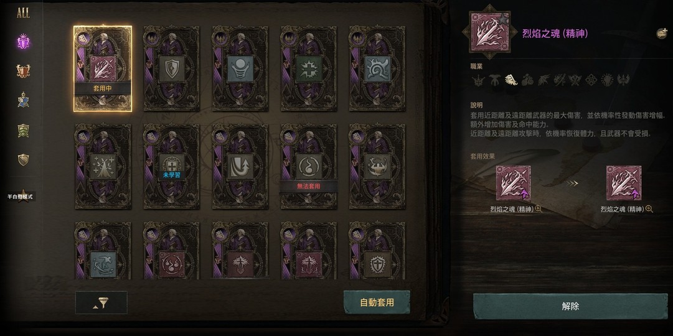The height and width of the screenshot is (336, 673).
Task: Select the green striped crest filter
Action: coord(23,131)
